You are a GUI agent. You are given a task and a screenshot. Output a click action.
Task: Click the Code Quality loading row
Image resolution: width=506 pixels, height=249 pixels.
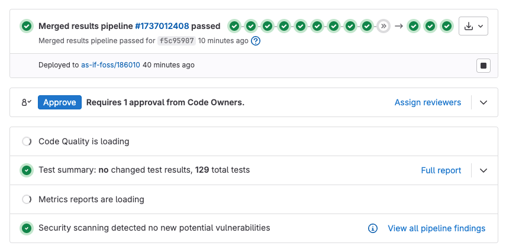pos(83,141)
